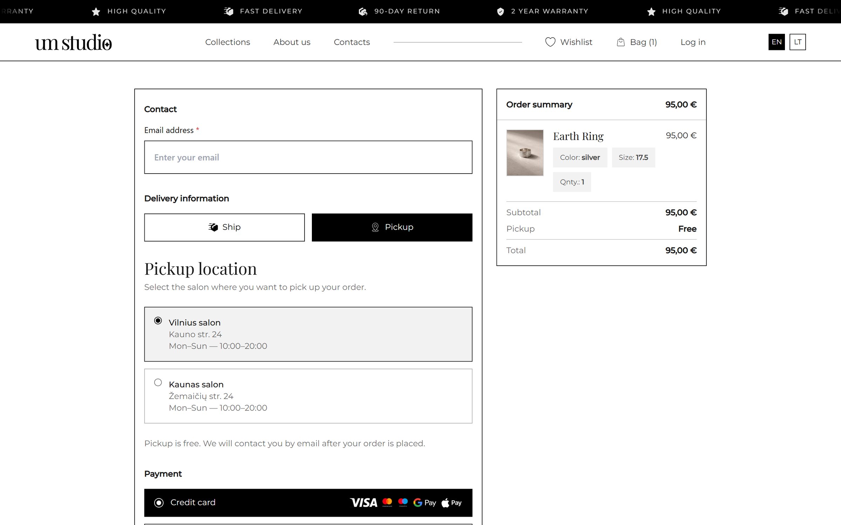The width and height of the screenshot is (841, 525).
Task: Click the Order summary heading
Action: click(x=539, y=105)
